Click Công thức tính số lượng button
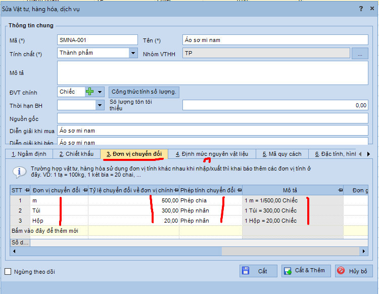Image resolution: width=379 pixels, height=294 pixels. coord(144,92)
